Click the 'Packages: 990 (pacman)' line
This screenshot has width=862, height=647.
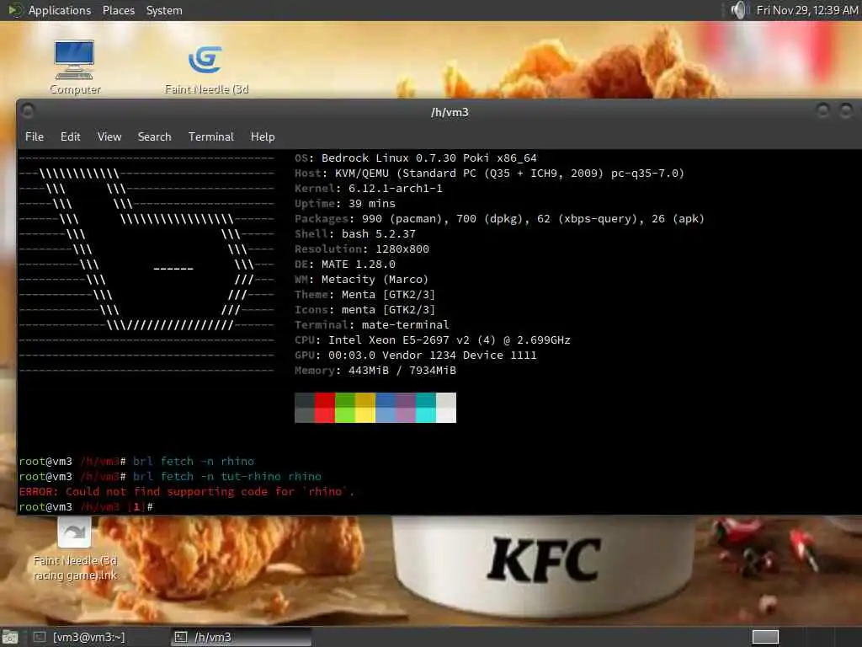(x=499, y=218)
